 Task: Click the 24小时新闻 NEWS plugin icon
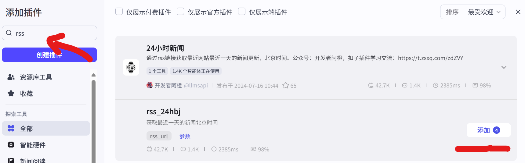[131, 67]
